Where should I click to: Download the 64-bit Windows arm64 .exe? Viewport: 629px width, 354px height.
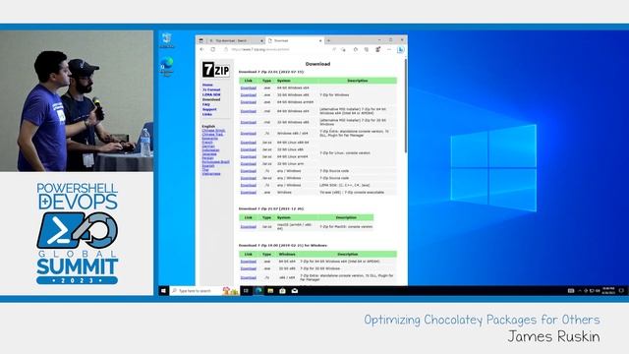(x=248, y=102)
